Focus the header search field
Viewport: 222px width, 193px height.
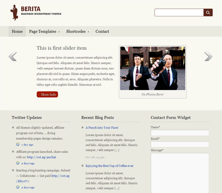point(179,12)
